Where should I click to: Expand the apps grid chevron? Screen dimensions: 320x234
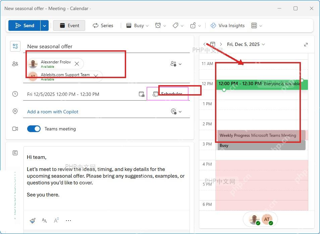pyautogui.click(x=261, y=26)
